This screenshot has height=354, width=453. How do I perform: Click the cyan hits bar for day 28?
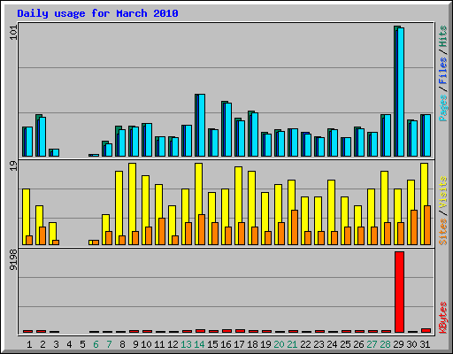[x=388, y=135]
